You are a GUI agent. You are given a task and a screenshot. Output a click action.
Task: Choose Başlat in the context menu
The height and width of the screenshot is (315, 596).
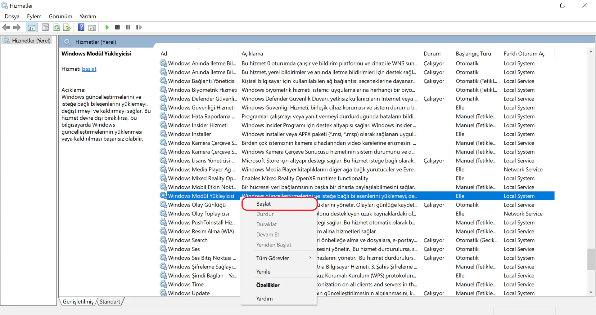[x=264, y=204]
